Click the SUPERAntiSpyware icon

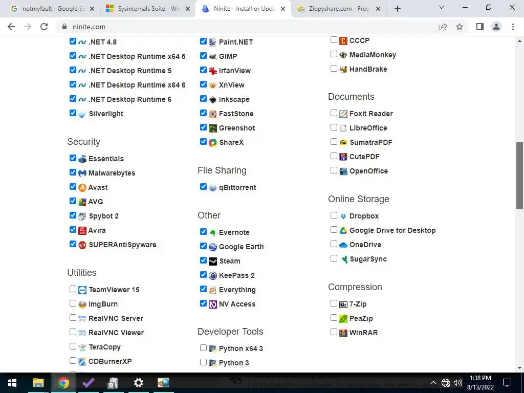click(x=82, y=245)
